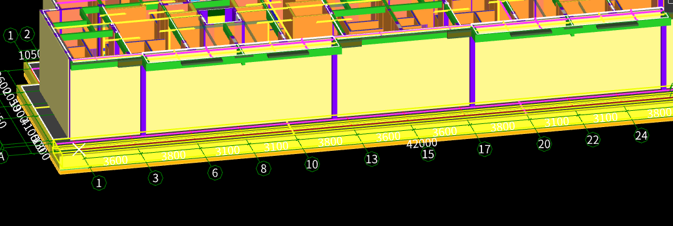Select 3800 dimension between axes 10 and 13
The height and width of the screenshot is (226, 673).
331,141
